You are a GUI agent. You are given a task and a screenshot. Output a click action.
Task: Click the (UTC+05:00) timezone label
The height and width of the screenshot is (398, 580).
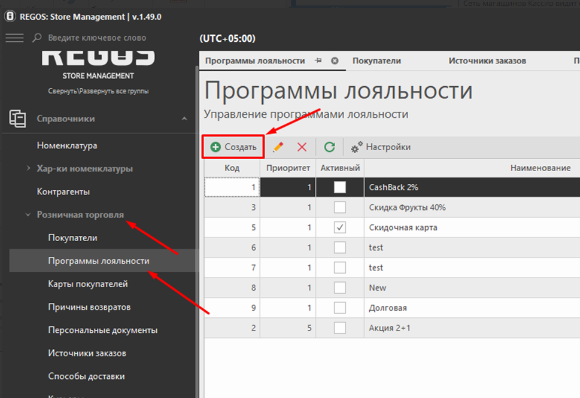(x=227, y=38)
